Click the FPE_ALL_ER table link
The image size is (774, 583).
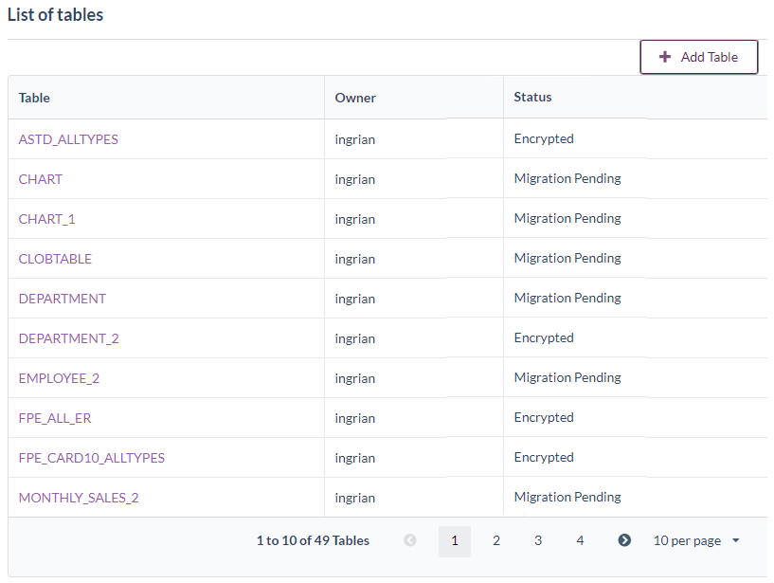point(55,418)
